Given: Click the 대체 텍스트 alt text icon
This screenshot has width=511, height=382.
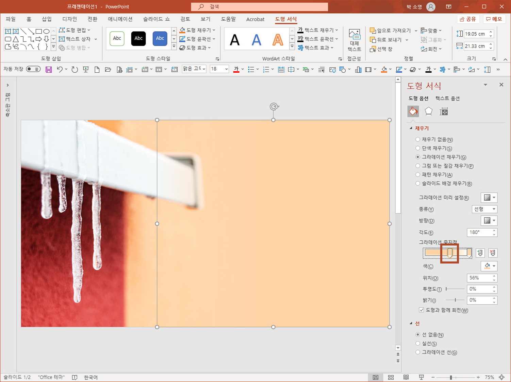Looking at the screenshot, I should click(354, 35).
